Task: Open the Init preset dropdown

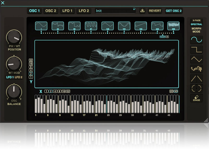Action: coord(115,11)
